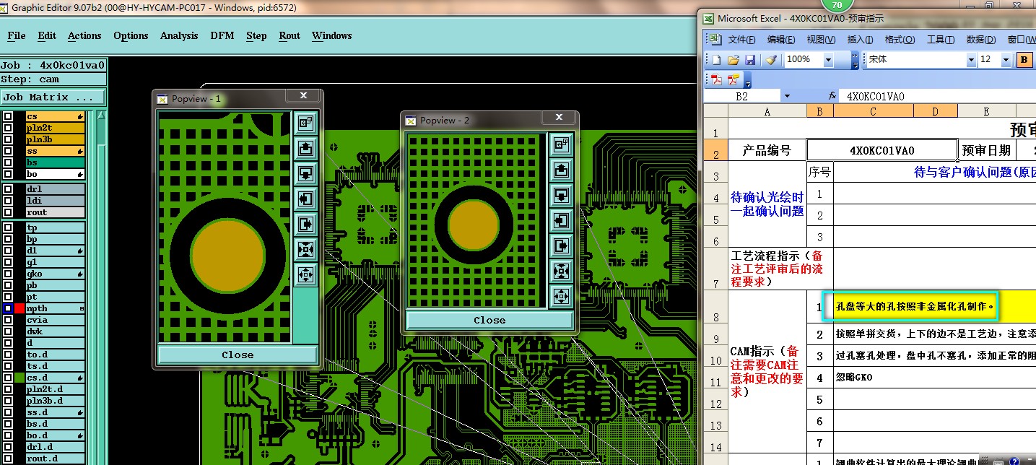Image resolution: width=1036 pixels, height=465 pixels.
Task: Click the green color swatch of layer cs.d
Action: tap(19, 378)
